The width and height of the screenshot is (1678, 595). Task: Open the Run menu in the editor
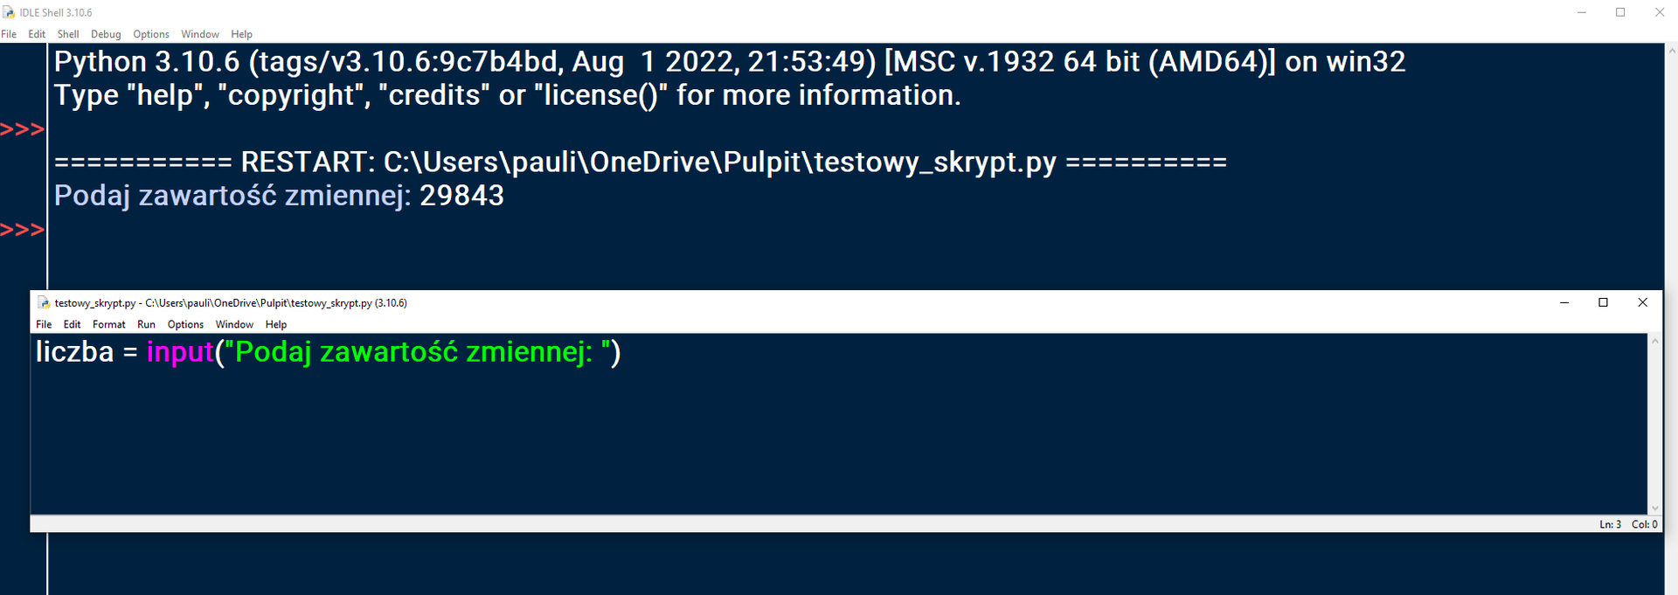[x=146, y=324]
